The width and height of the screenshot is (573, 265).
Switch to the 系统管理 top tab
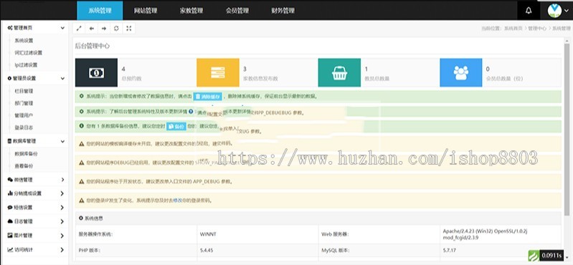[100, 11]
